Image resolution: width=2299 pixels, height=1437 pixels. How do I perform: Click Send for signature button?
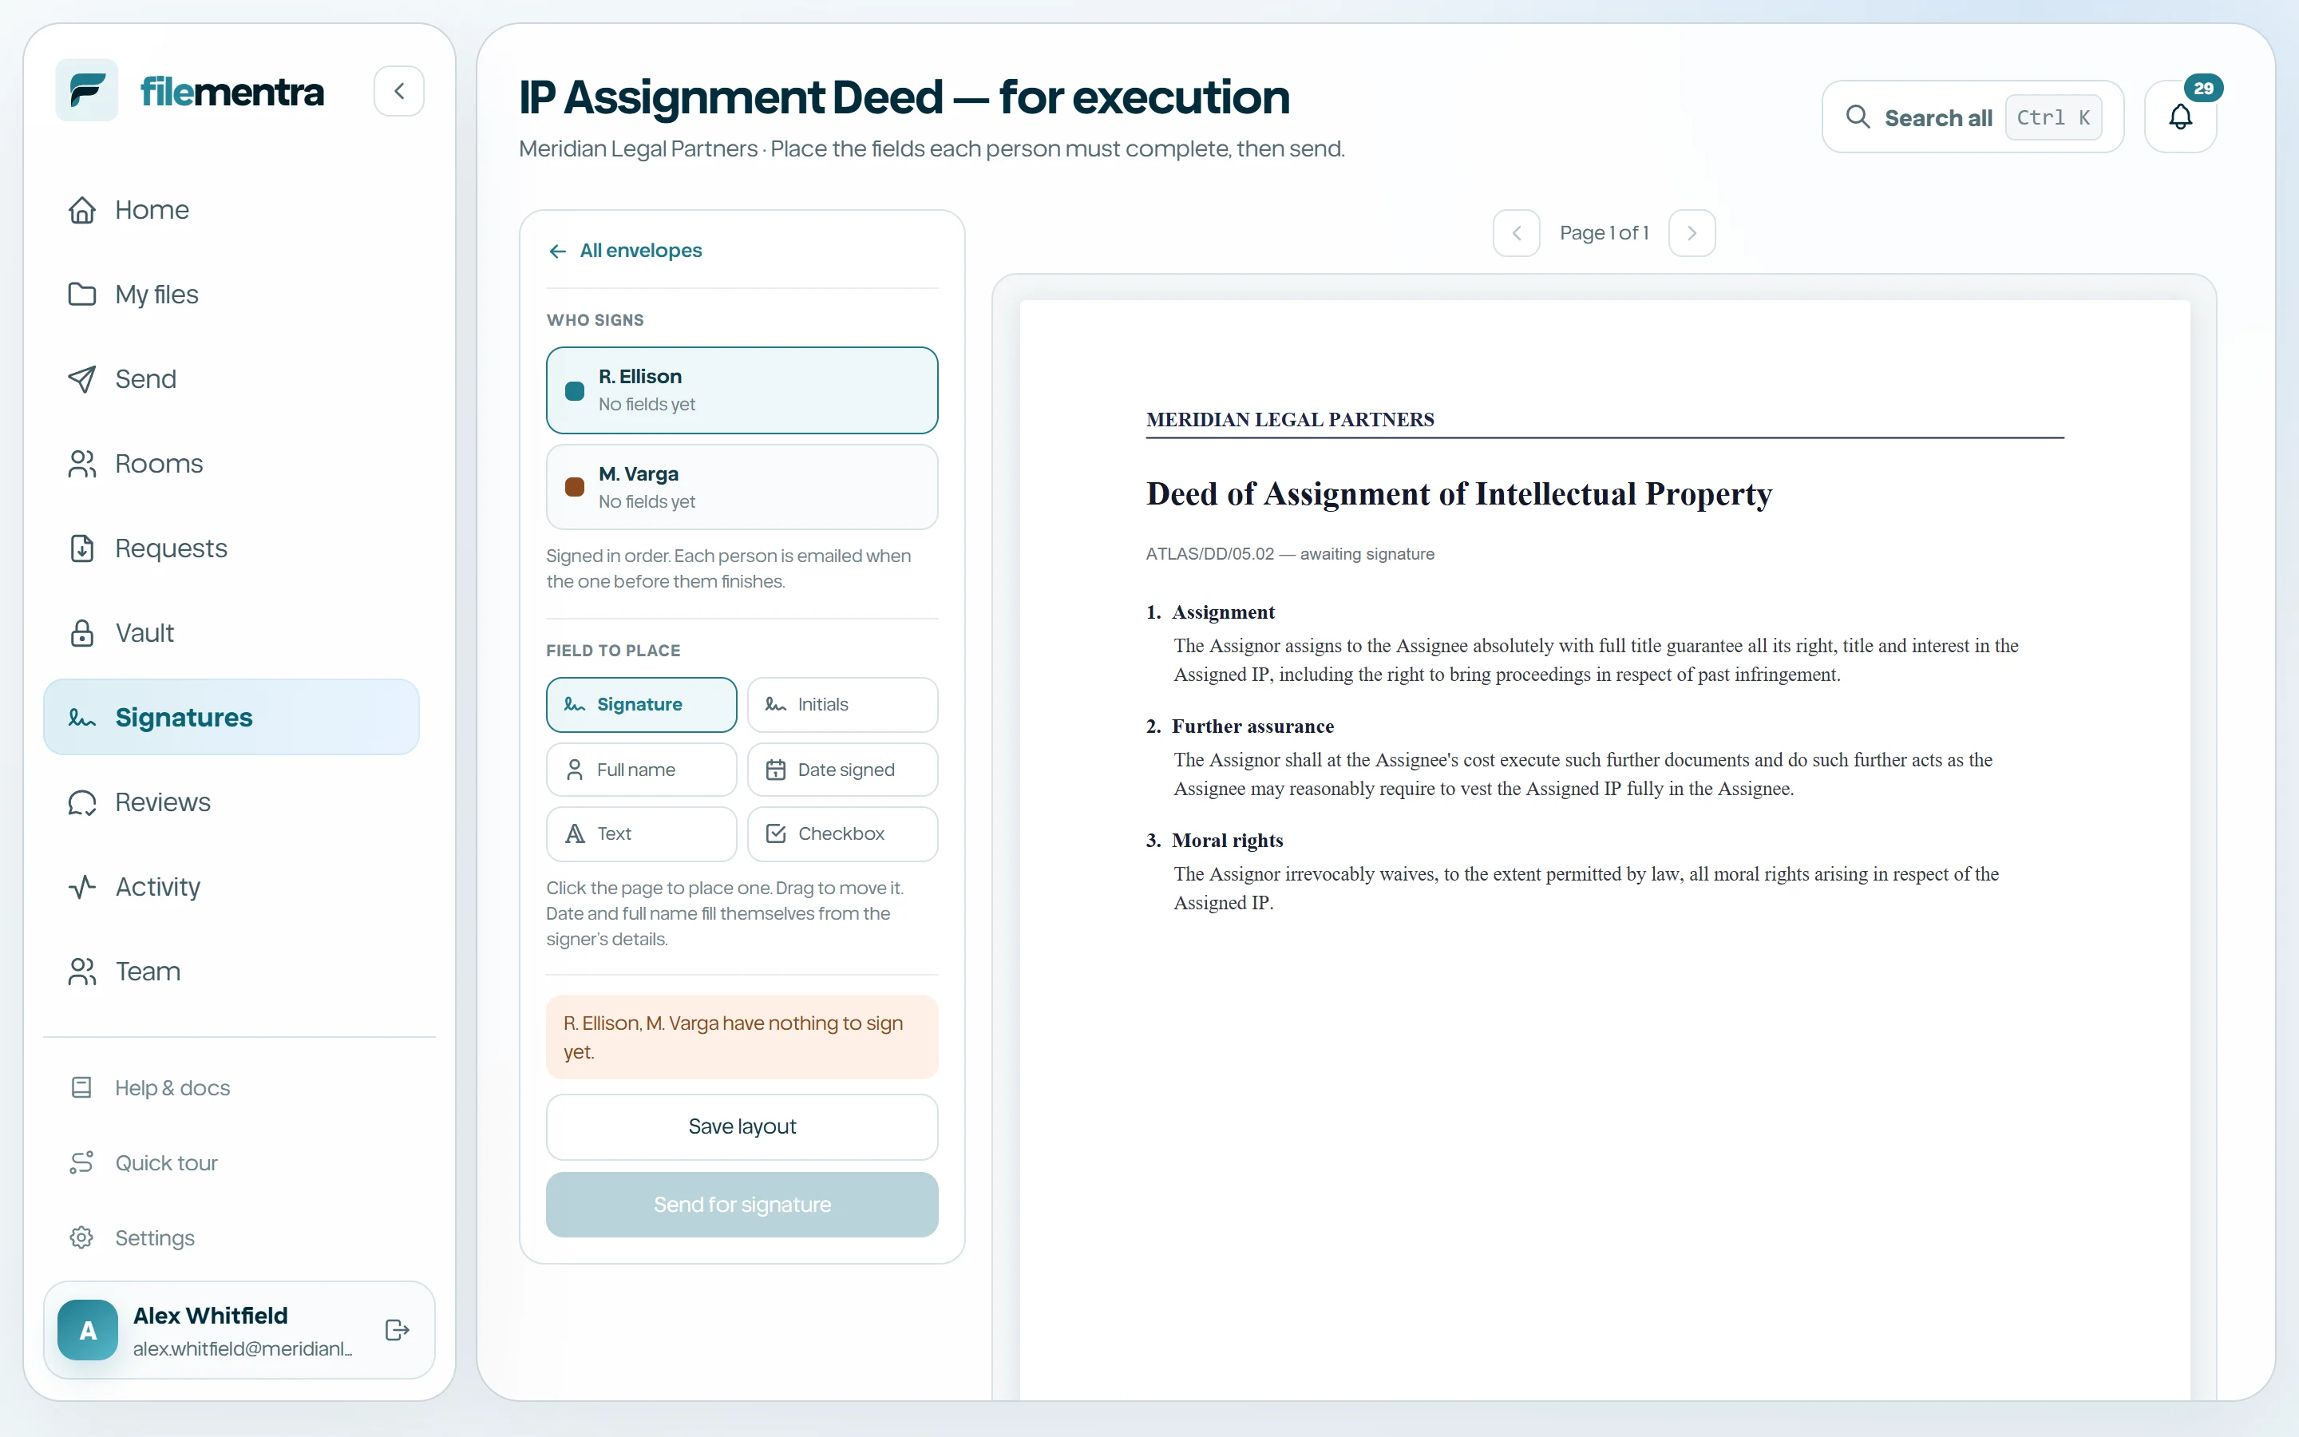tap(742, 1204)
